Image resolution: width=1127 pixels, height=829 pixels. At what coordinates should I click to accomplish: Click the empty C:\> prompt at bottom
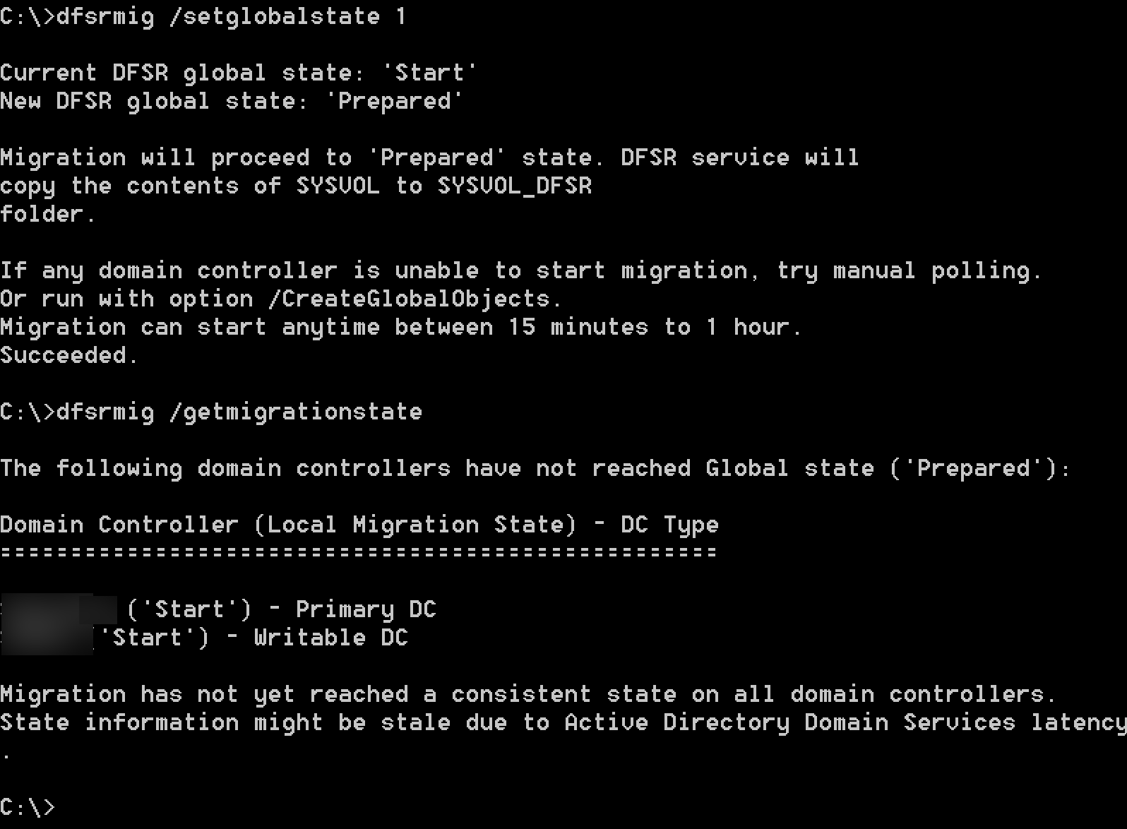pyautogui.click(x=27, y=807)
